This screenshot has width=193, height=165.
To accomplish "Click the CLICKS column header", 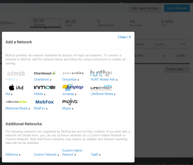I will (160, 44).
